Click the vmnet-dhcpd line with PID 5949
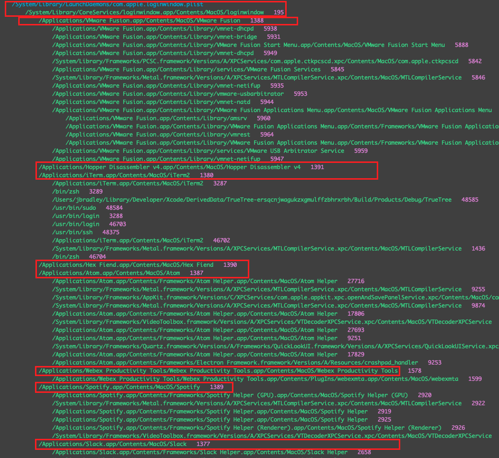The image size is (499, 458). click(164, 53)
